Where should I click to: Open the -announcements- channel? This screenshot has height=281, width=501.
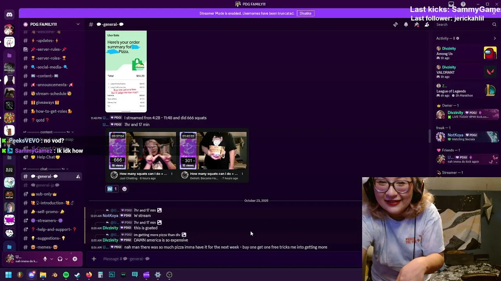tap(52, 85)
